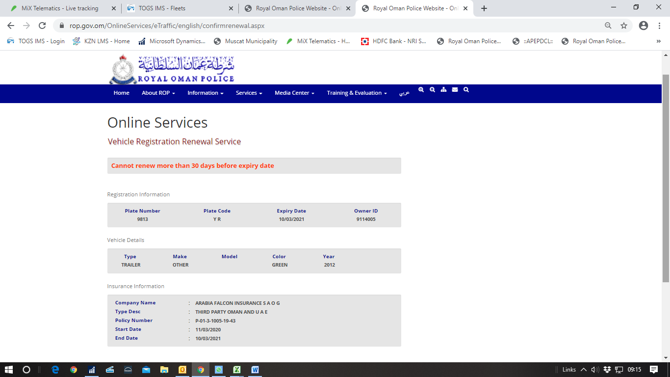This screenshot has height=377, width=670.
Task: Show hidden bookmarks with the overflow chevron
Action: (658, 41)
